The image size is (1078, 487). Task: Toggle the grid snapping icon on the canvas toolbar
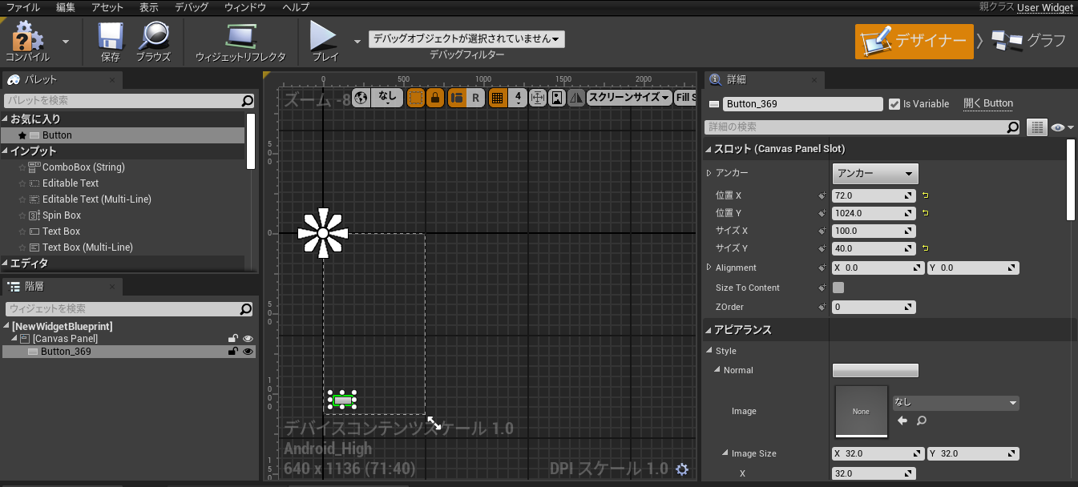[x=497, y=97]
